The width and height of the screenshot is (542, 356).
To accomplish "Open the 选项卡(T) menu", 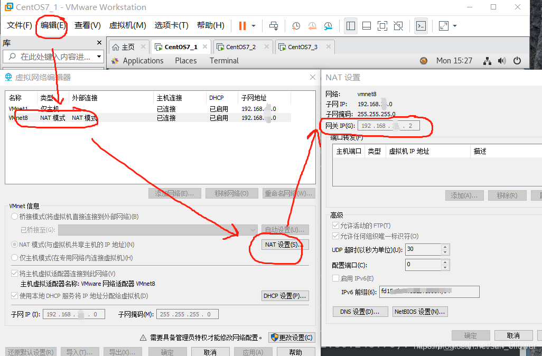I will (172, 25).
